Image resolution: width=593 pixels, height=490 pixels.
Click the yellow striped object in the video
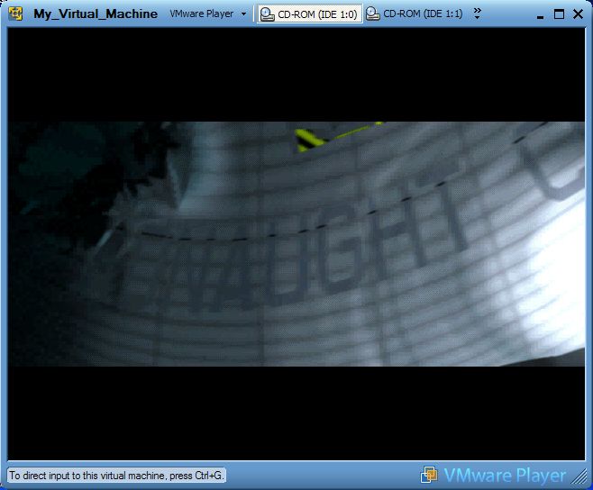click(311, 139)
